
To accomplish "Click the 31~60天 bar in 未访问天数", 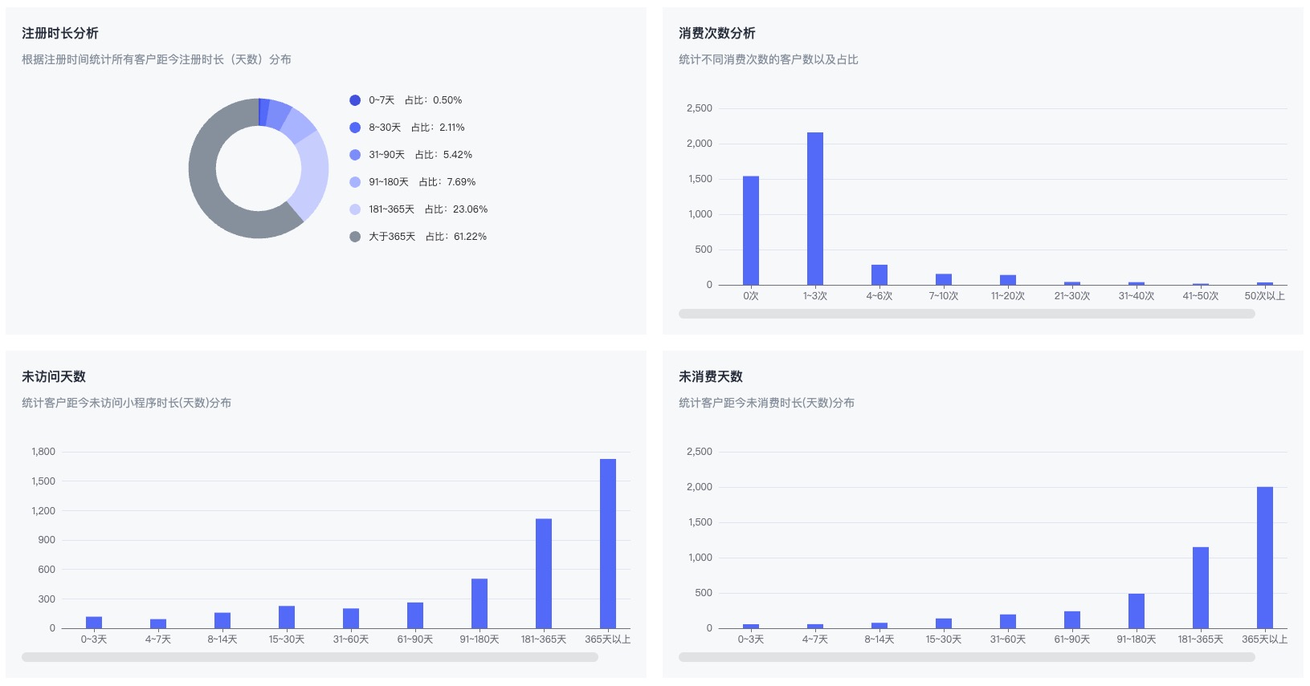I will 351,619.
